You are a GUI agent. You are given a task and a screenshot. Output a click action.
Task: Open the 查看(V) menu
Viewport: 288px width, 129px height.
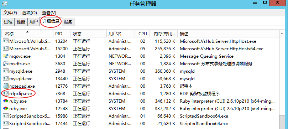tap(49, 13)
